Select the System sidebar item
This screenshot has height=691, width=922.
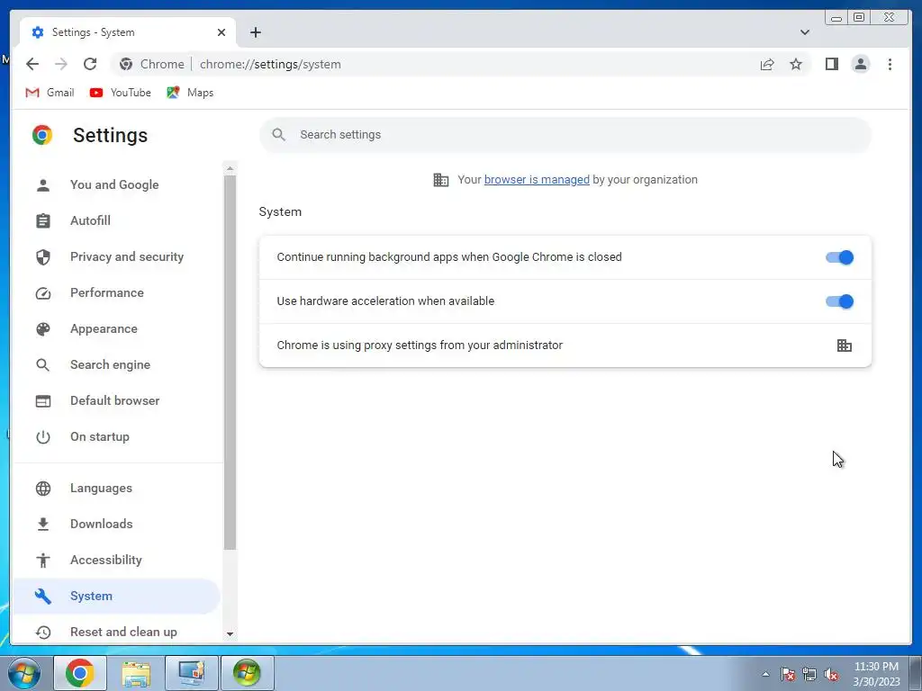coord(116,596)
